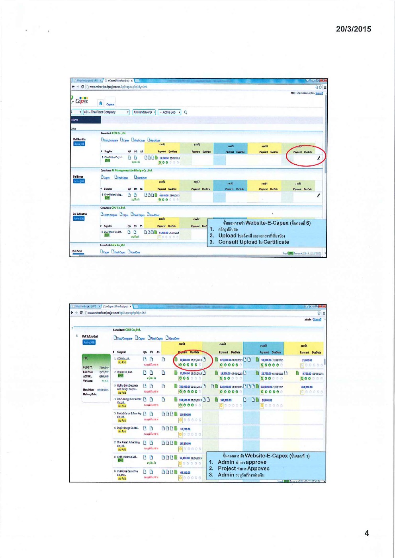
Task: Toggle first approval check under Orake 13,000.00 payment
Action: click(x=181, y=378)
